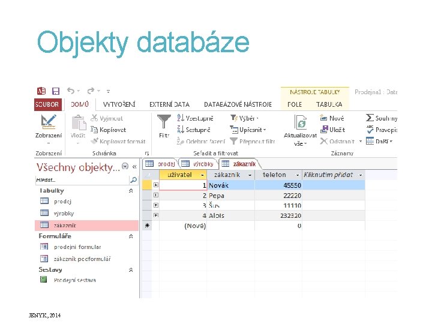Open the zákazník column dropdown arrow
The height and width of the screenshot is (324, 432).
pyautogui.click(x=250, y=175)
